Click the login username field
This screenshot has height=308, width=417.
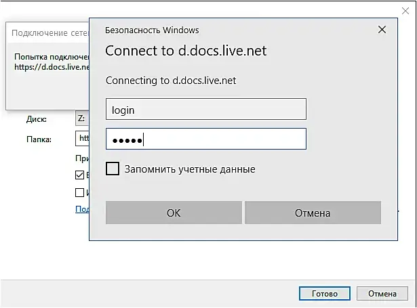point(206,109)
